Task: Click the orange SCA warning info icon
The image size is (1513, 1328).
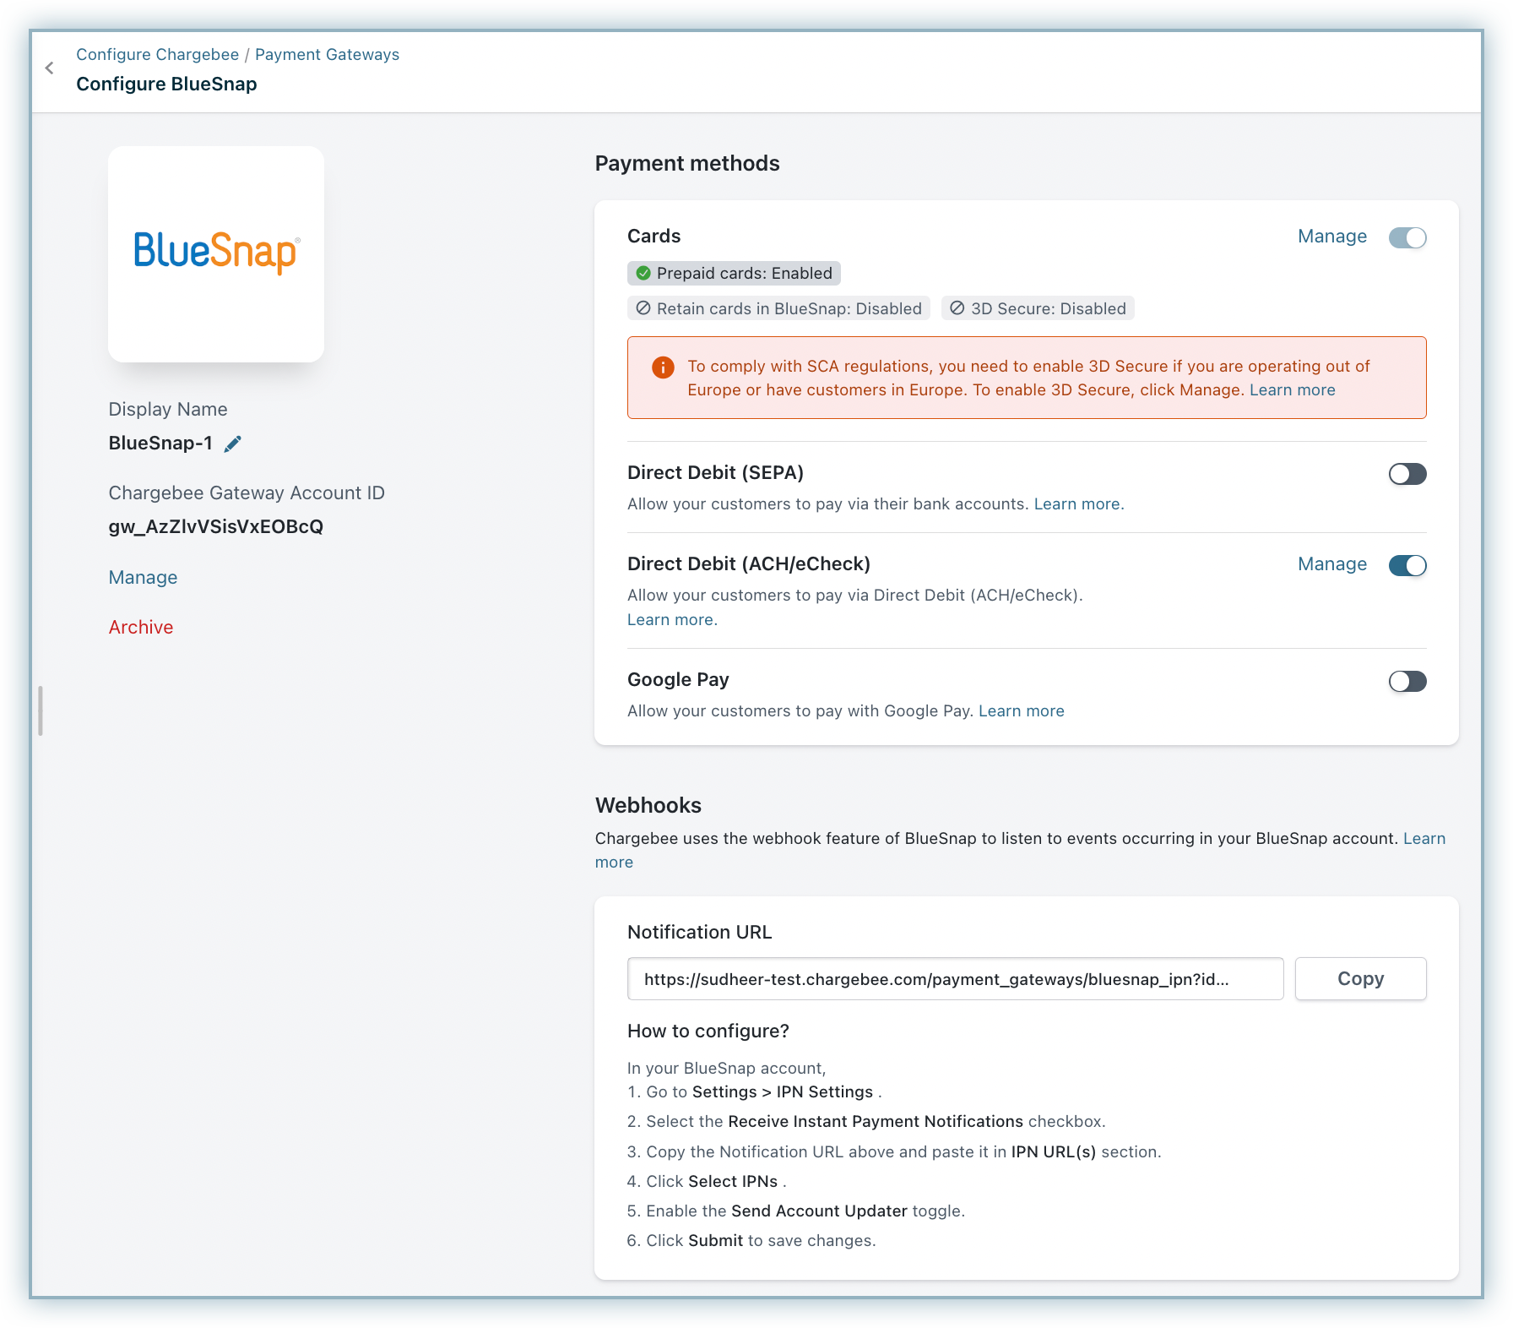Action: click(663, 367)
